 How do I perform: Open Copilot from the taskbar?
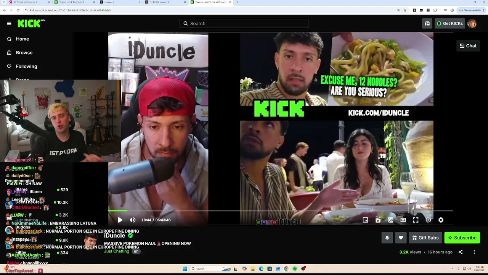coord(244,269)
